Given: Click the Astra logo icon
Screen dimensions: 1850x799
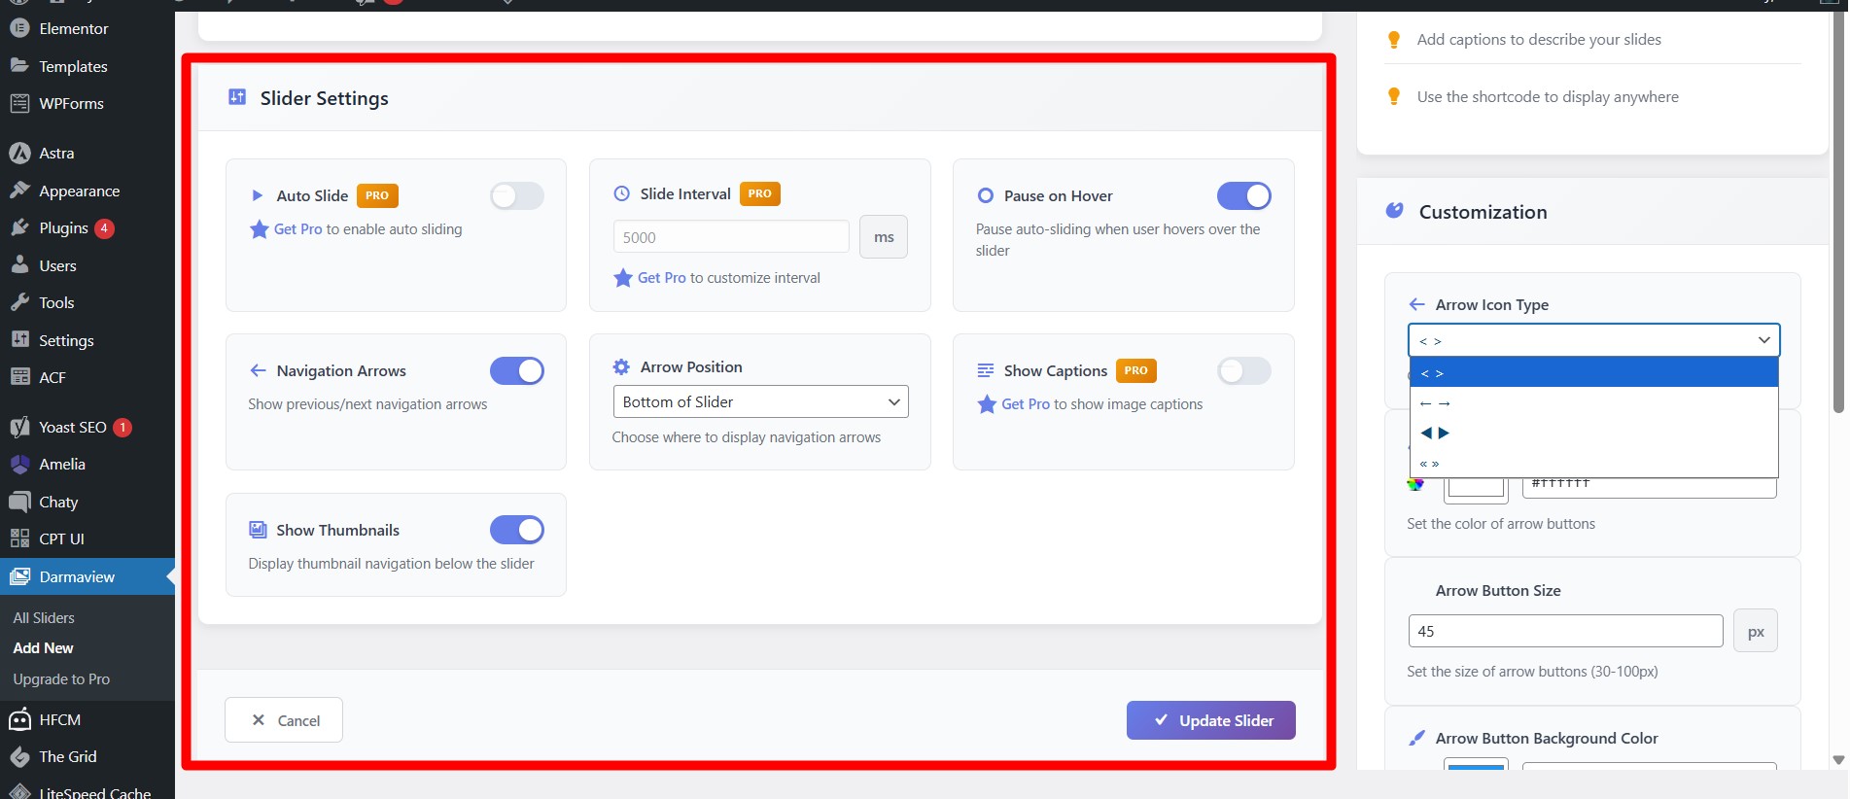Looking at the screenshot, I should (19, 154).
